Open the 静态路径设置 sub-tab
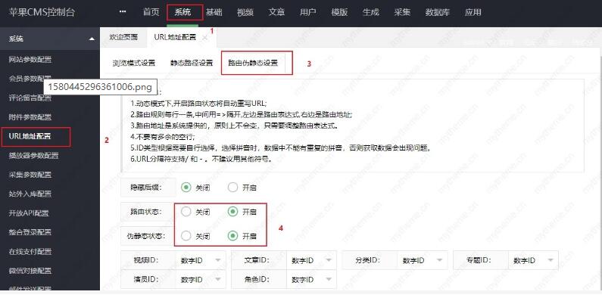This screenshot has width=602, height=301. point(192,63)
